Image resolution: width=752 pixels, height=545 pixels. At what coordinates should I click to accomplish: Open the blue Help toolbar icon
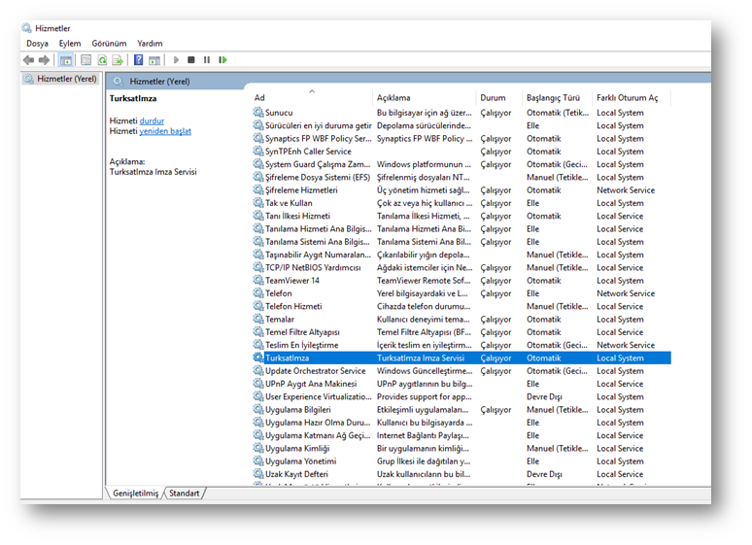(139, 60)
